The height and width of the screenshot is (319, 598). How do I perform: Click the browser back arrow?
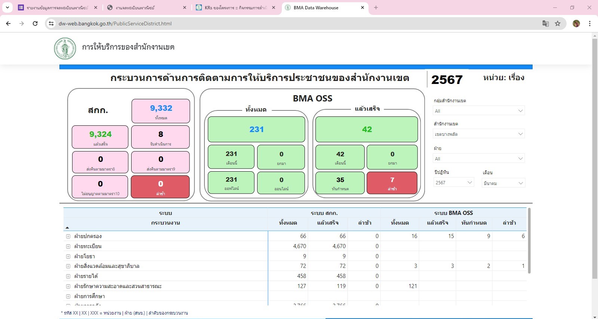(8, 24)
